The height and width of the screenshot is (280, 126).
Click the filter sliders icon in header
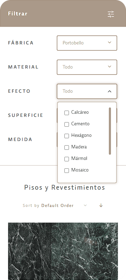[x=111, y=14]
